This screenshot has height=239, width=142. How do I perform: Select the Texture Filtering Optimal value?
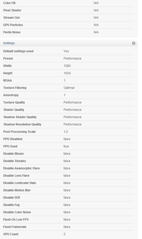[69, 88]
